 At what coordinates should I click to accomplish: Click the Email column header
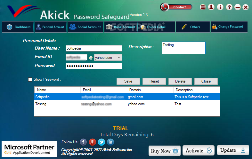(104, 90)
